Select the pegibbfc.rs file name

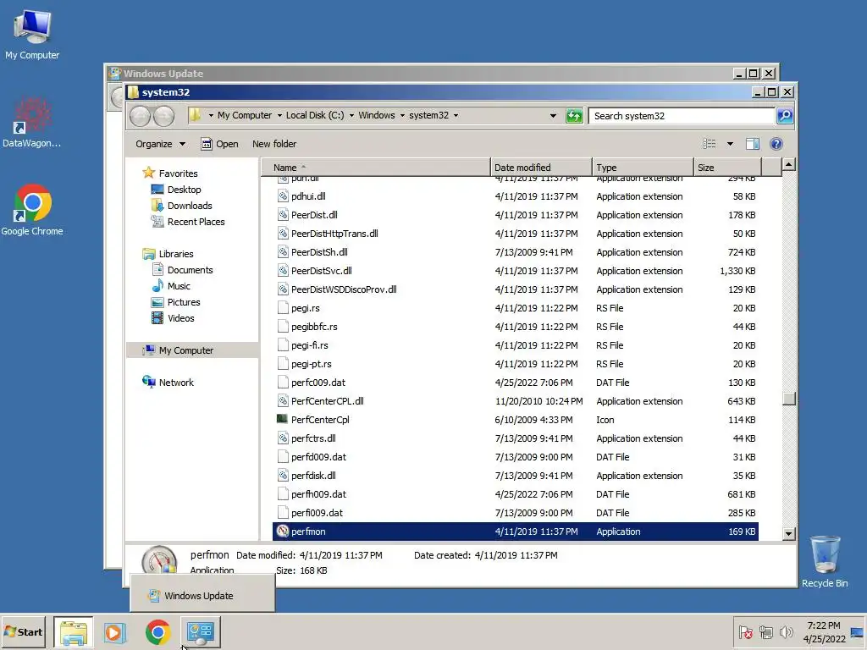pos(314,326)
